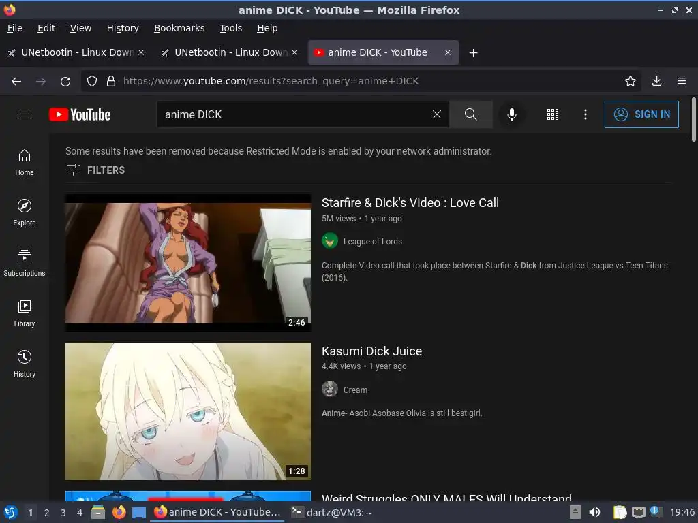Open Library in the sidebar
Viewport: 698px width, 523px height.
[25, 313]
